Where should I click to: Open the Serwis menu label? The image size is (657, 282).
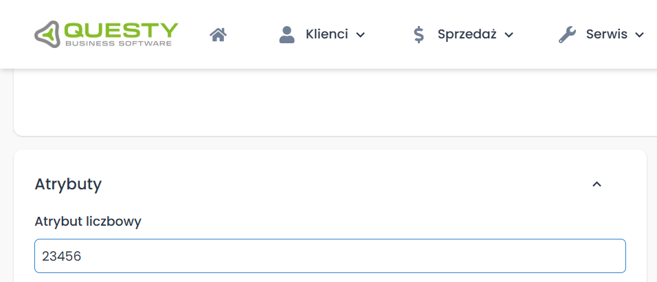click(x=606, y=34)
